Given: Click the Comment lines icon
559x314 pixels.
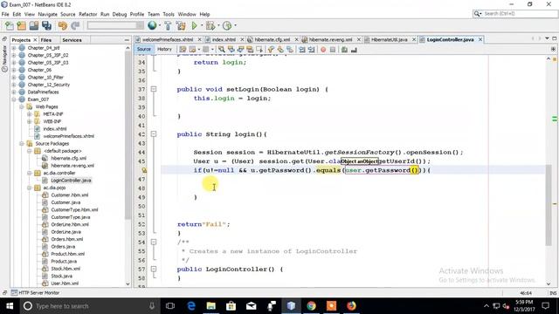Looking at the screenshot, I should pyautogui.click(x=344, y=50).
